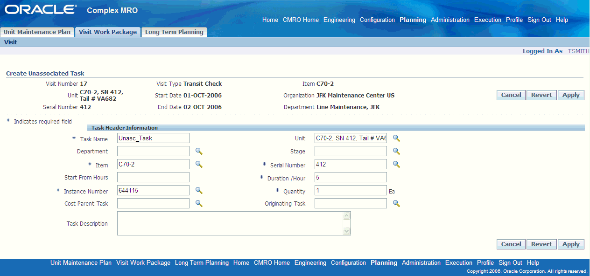The height and width of the screenshot is (276, 590).
Task: Click the Task Header Information heading
Action: (x=125, y=128)
